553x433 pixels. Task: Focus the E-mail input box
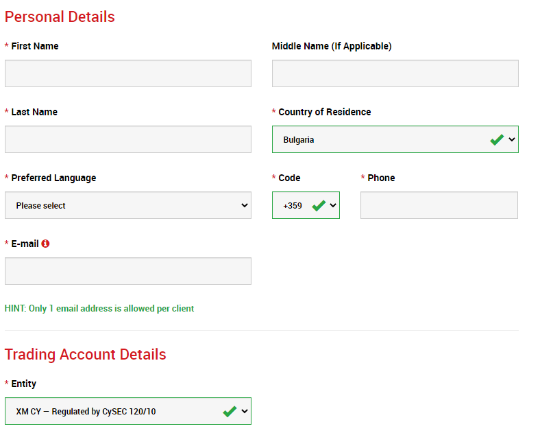[x=128, y=271]
